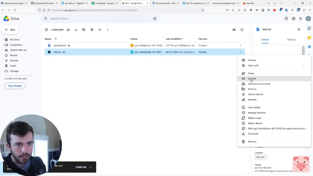Bookmark page with star icon
This screenshot has width=313, height=176.
pyautogui.click(x=202, y=10)
